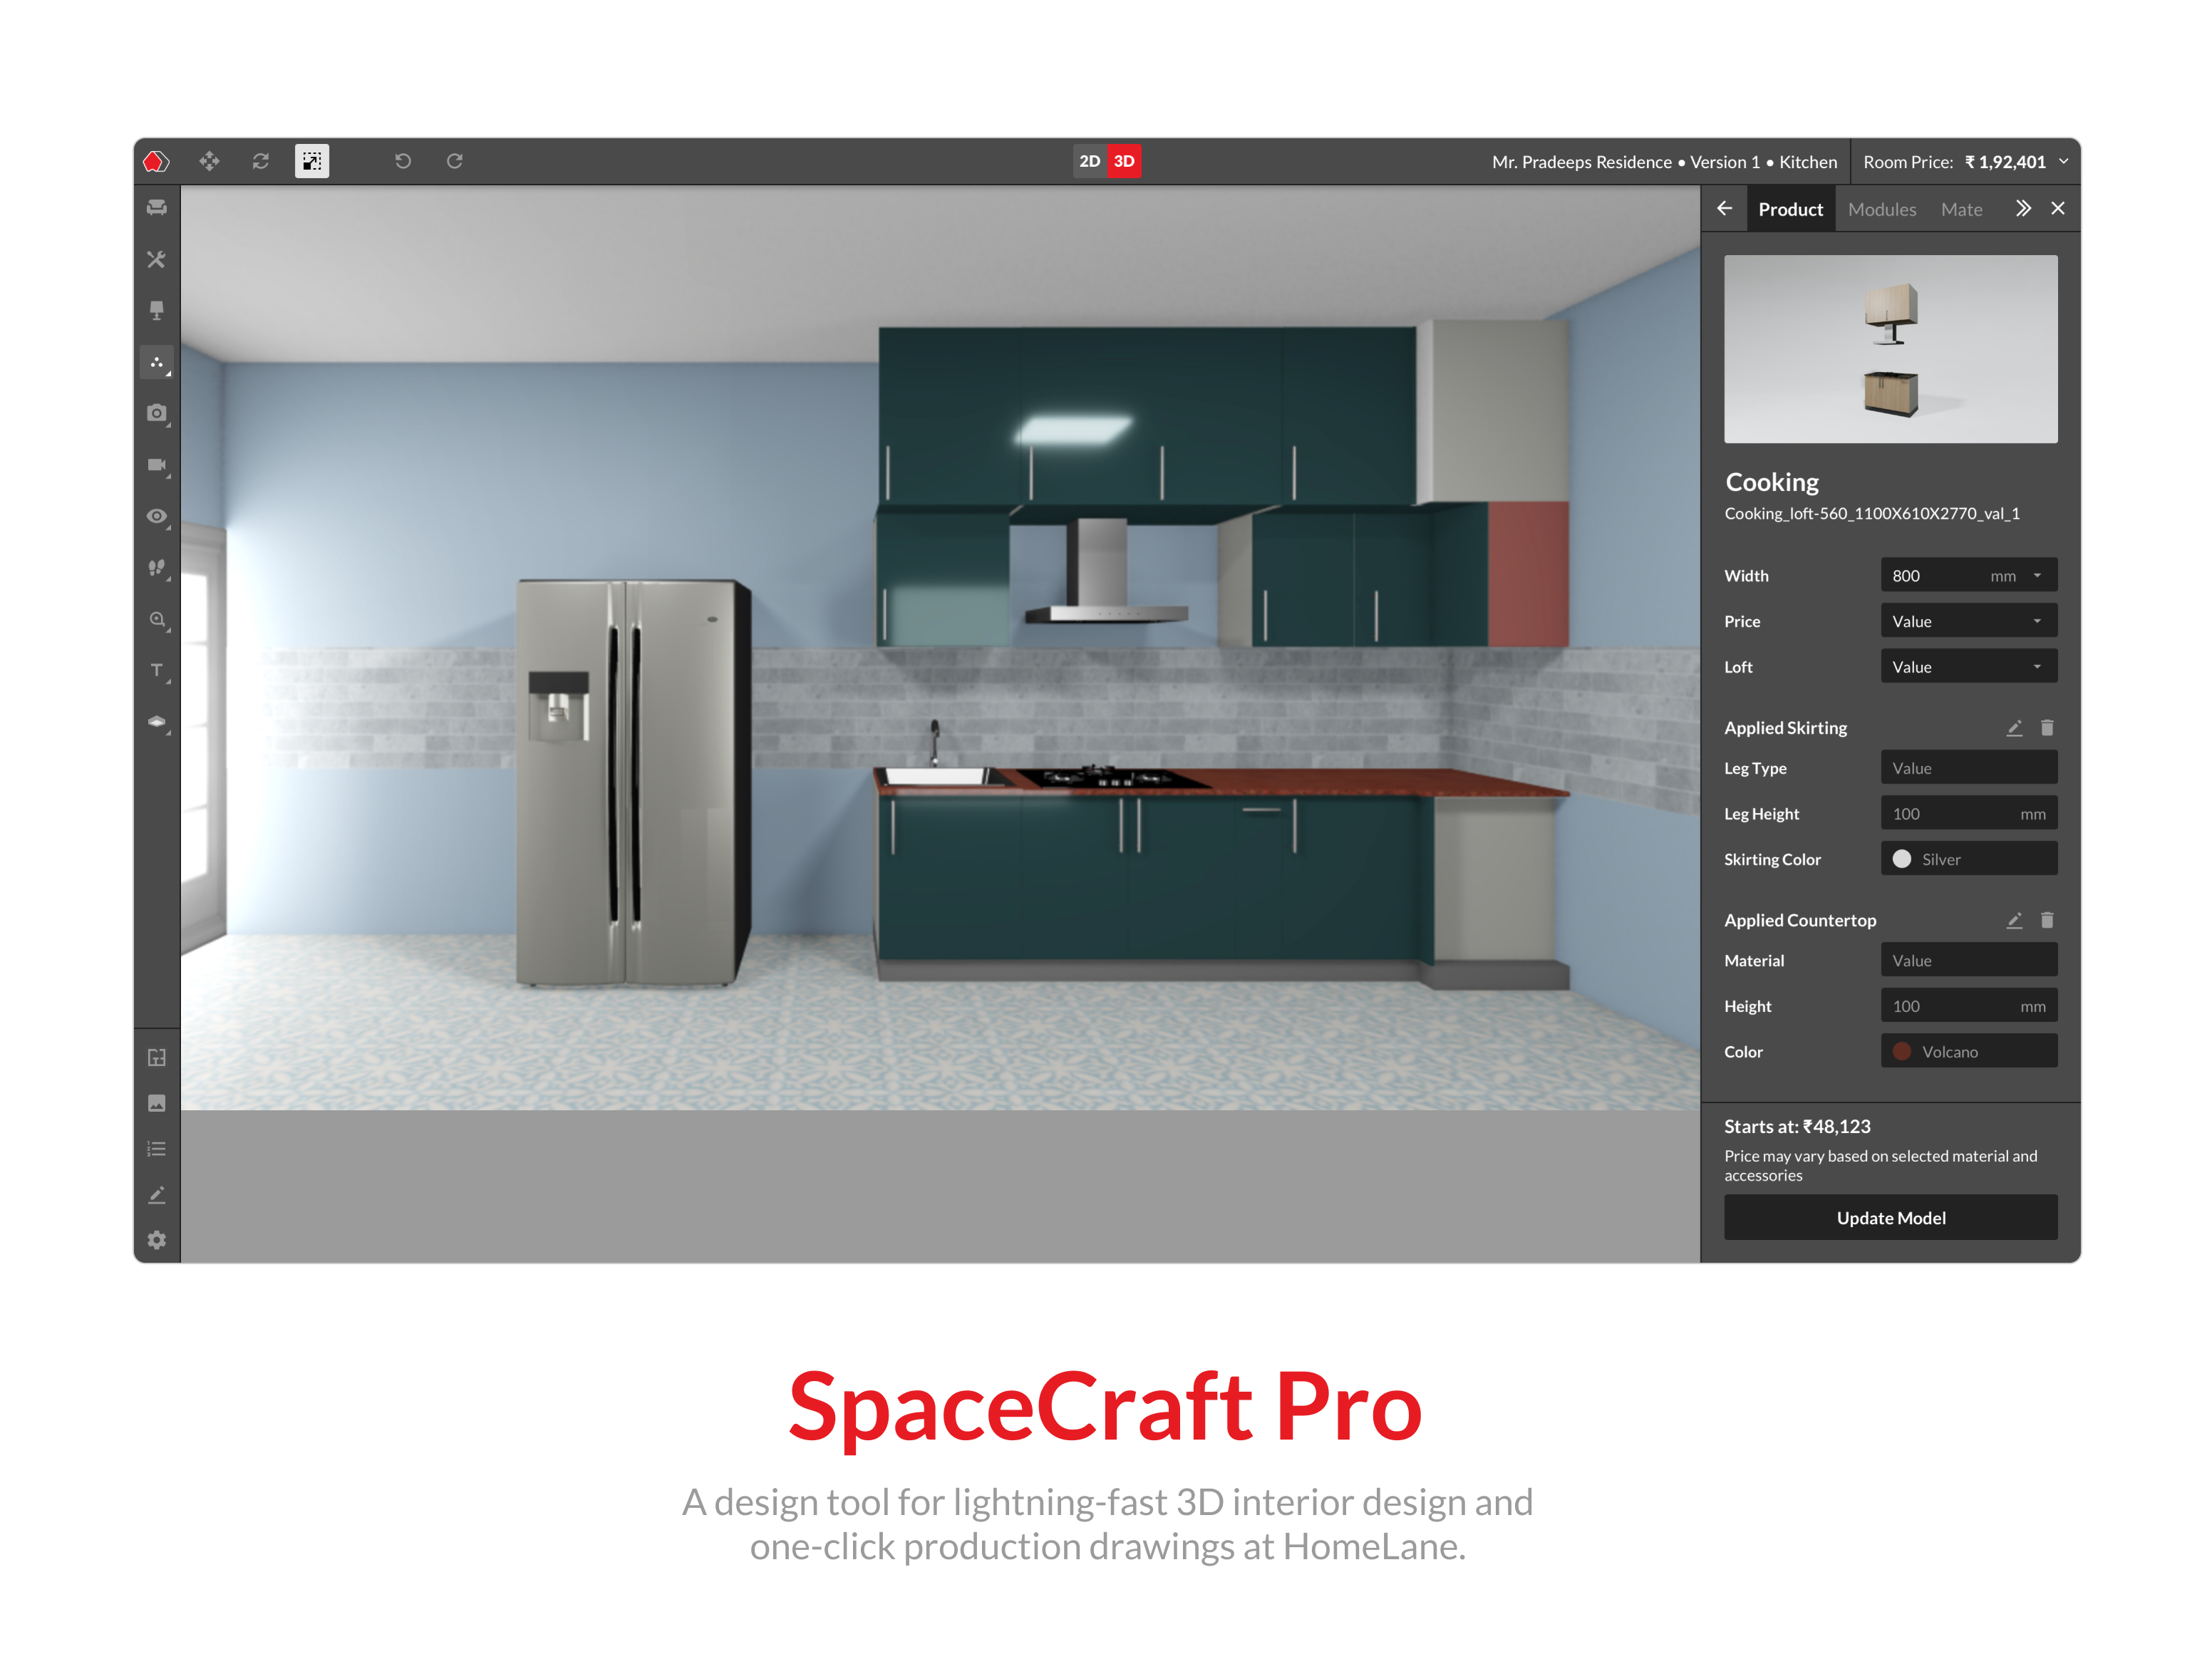Open the image gallery icon

157,1103
